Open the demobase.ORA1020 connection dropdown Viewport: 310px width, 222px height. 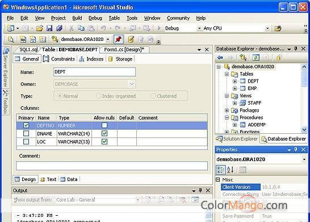108,39
